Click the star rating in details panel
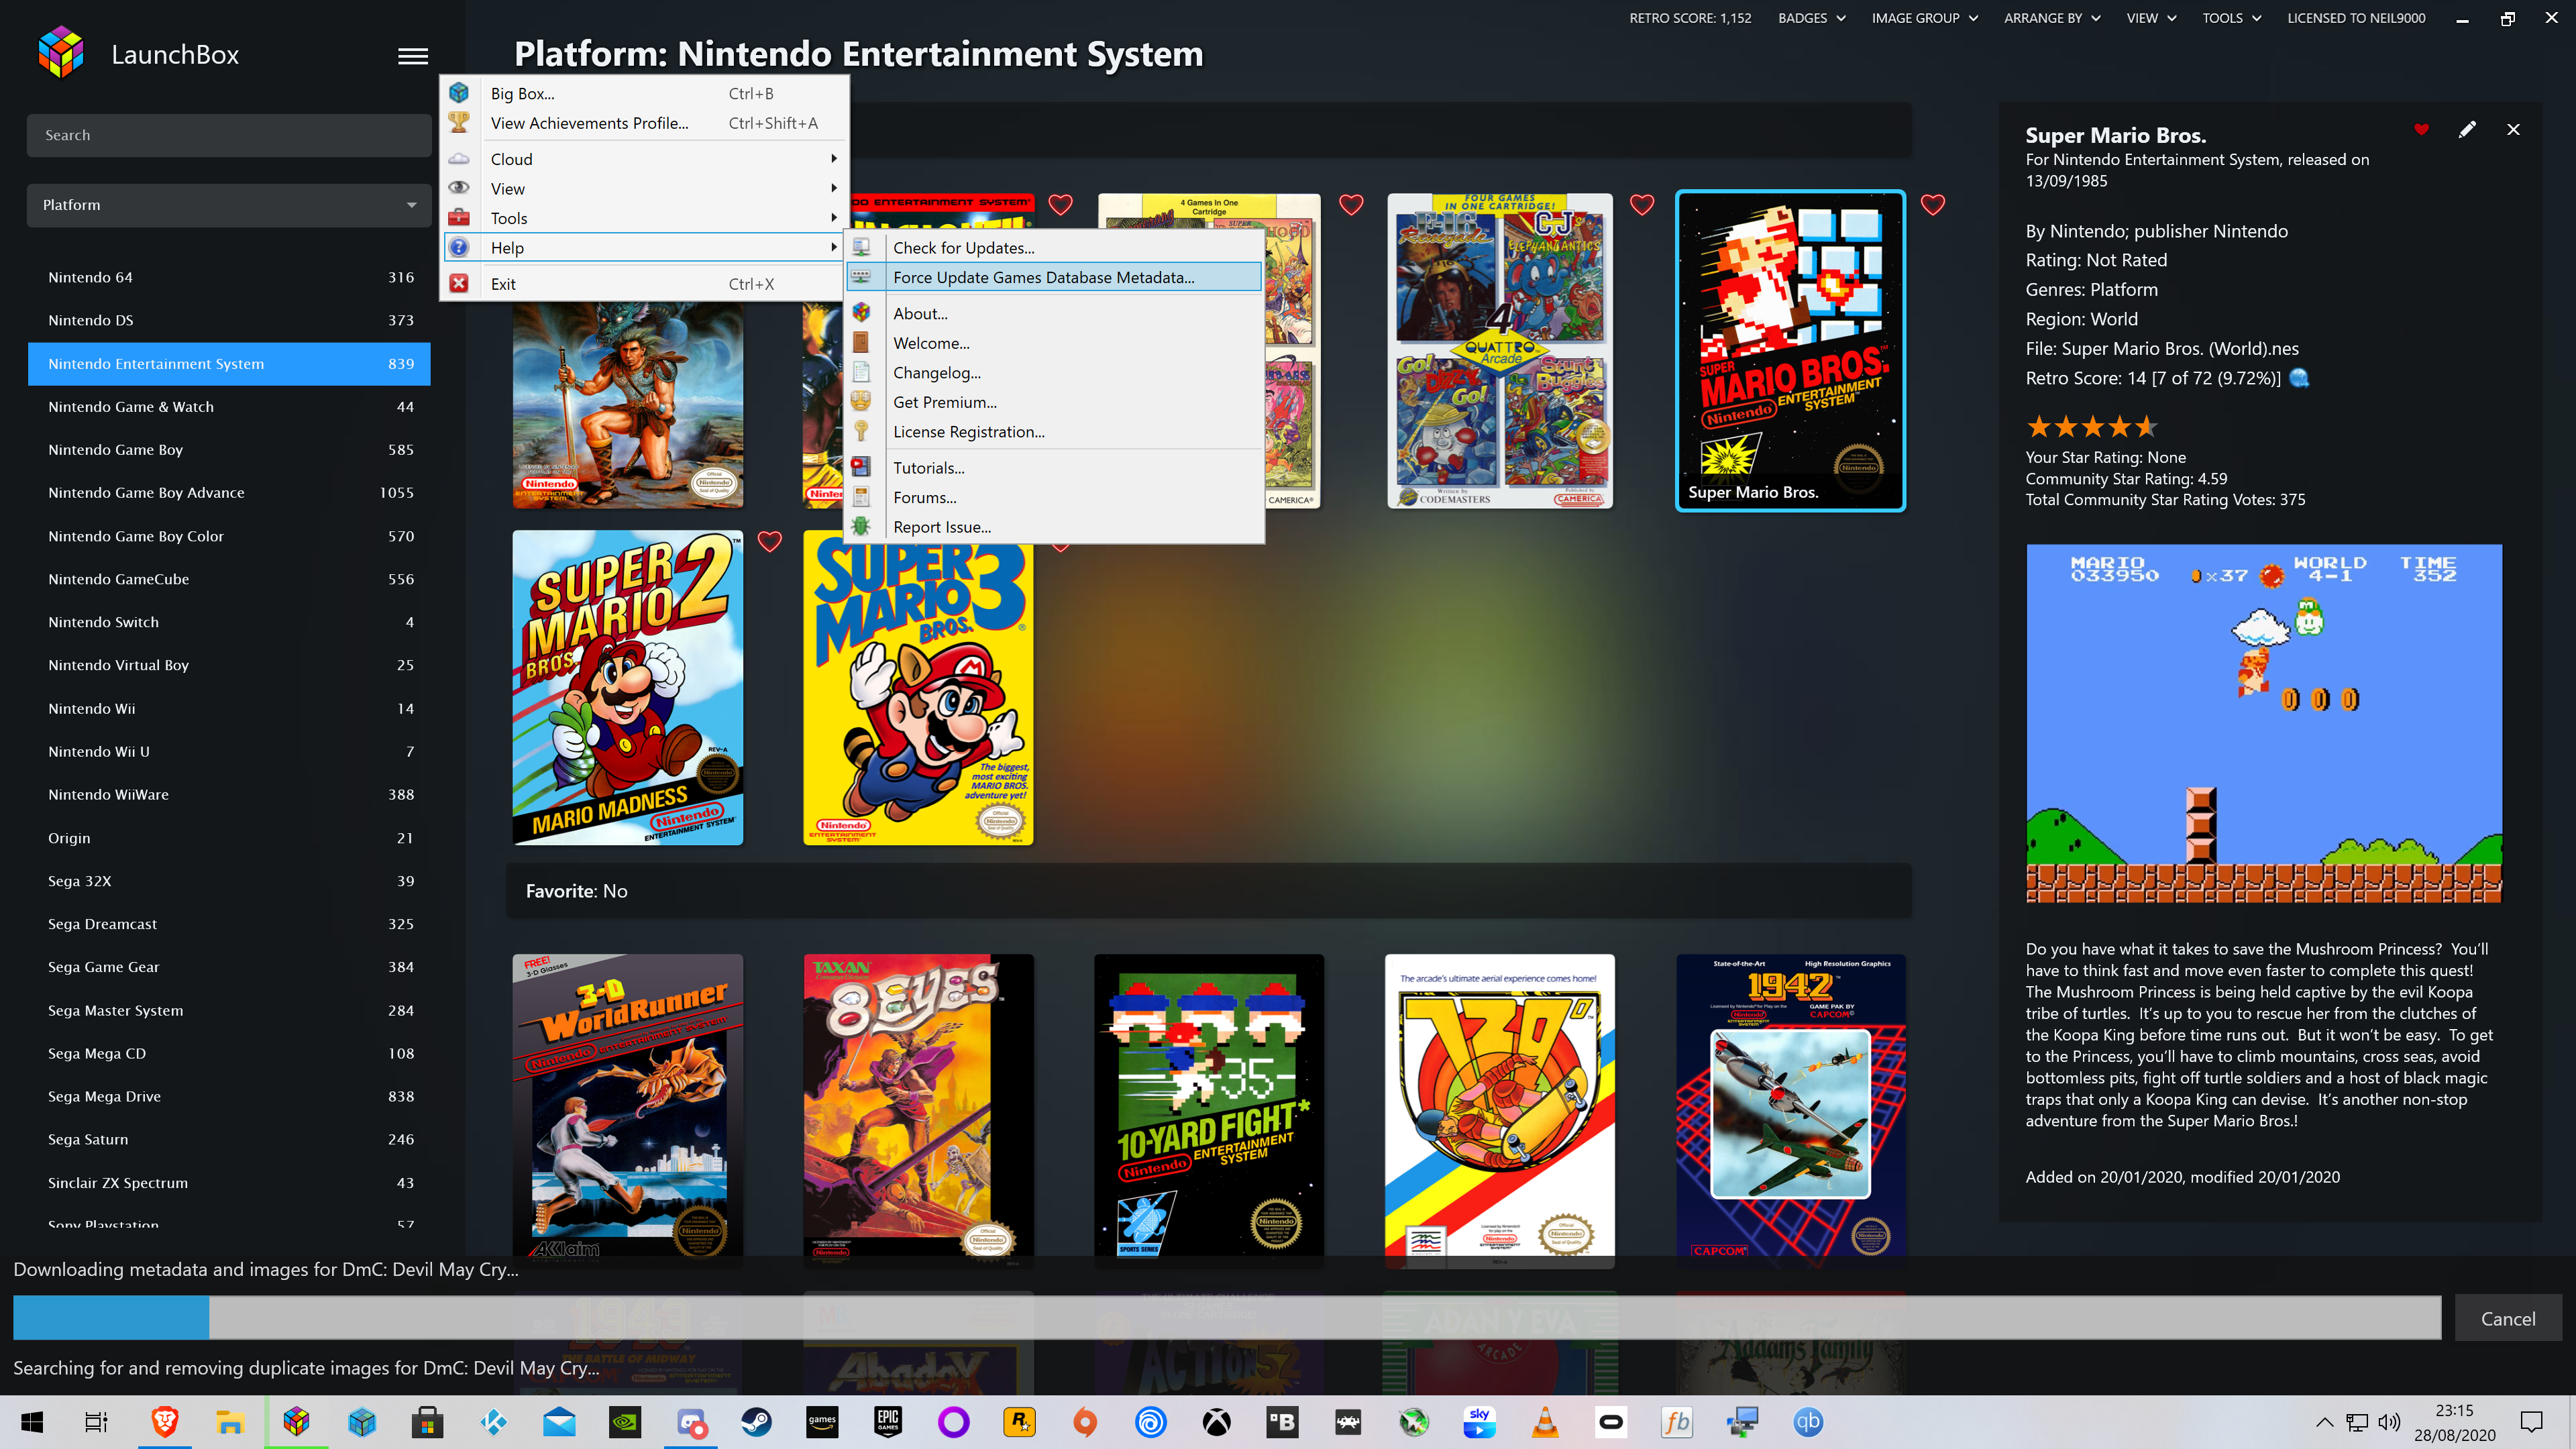This screenshot has height=1449, width=2576. pos(2091,427)
